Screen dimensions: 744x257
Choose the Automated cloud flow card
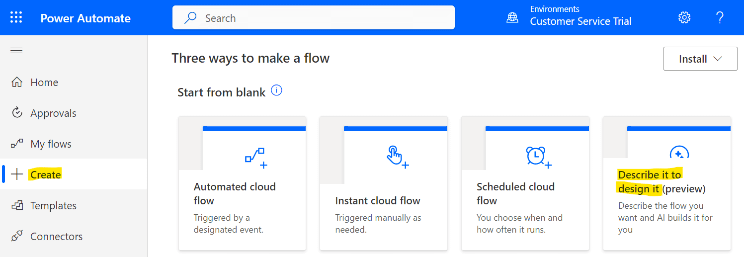242,183
